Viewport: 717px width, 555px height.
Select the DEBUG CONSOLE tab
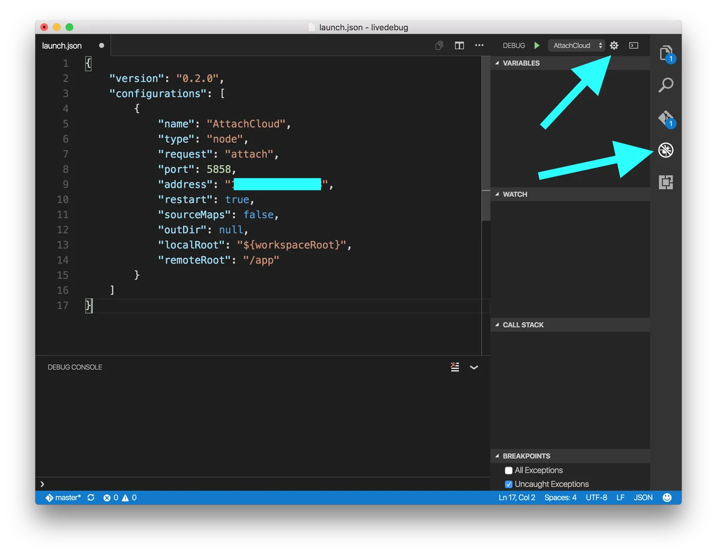[75, 367]
